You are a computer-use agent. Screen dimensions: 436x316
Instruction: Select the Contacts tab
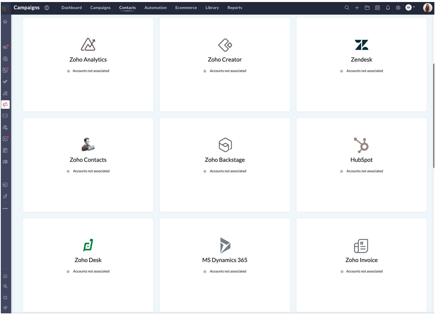pos(127,8)
